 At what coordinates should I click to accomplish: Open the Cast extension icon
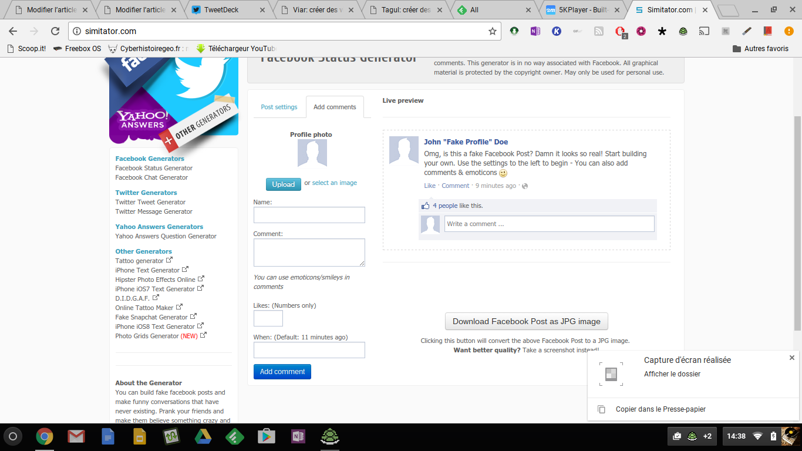pos(704,31)
